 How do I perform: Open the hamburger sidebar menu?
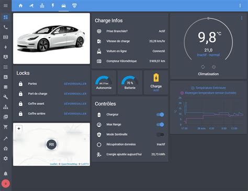tap(6, 6)
